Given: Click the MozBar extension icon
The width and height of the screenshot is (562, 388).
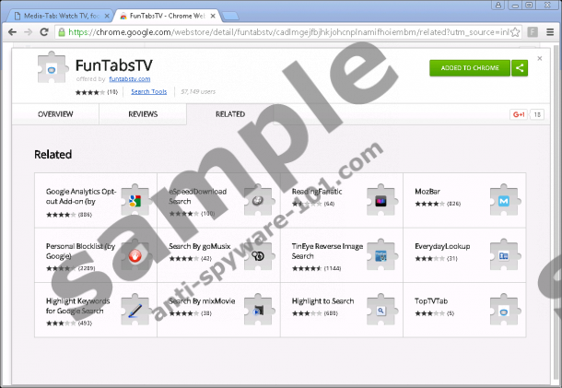Looking at the screenshot, I should [x=503, y=200].
